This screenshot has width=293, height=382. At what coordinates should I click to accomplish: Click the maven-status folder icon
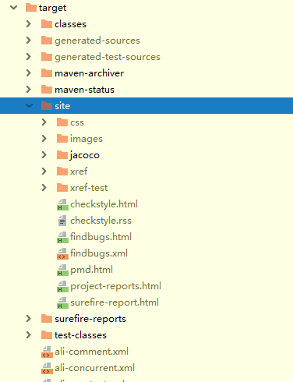click(47, 90)
